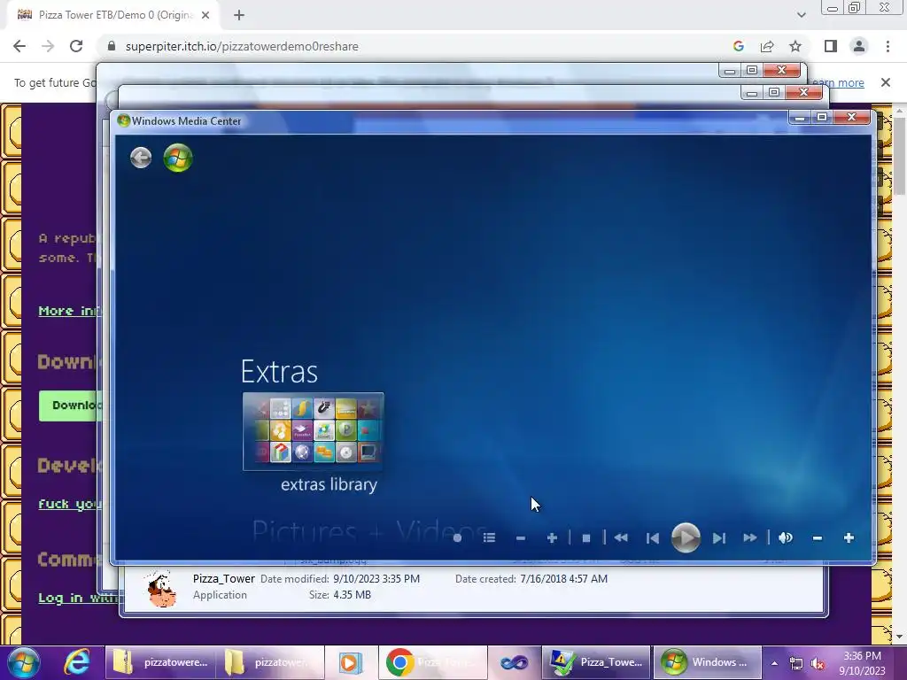This screenshot has width=907, height=680.
Task: Open Chrome tab search dropdown
Action: [x=801, y=16]
